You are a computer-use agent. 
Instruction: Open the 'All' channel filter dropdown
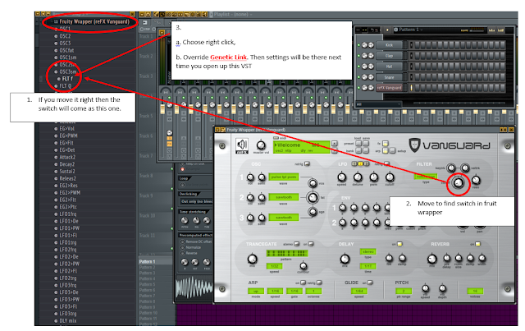pyautogui.click(x=379, y=104)
